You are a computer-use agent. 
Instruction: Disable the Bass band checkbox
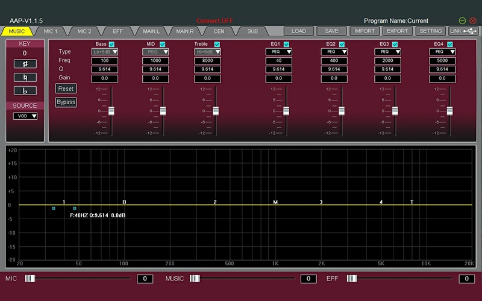[x=113, y=44]
